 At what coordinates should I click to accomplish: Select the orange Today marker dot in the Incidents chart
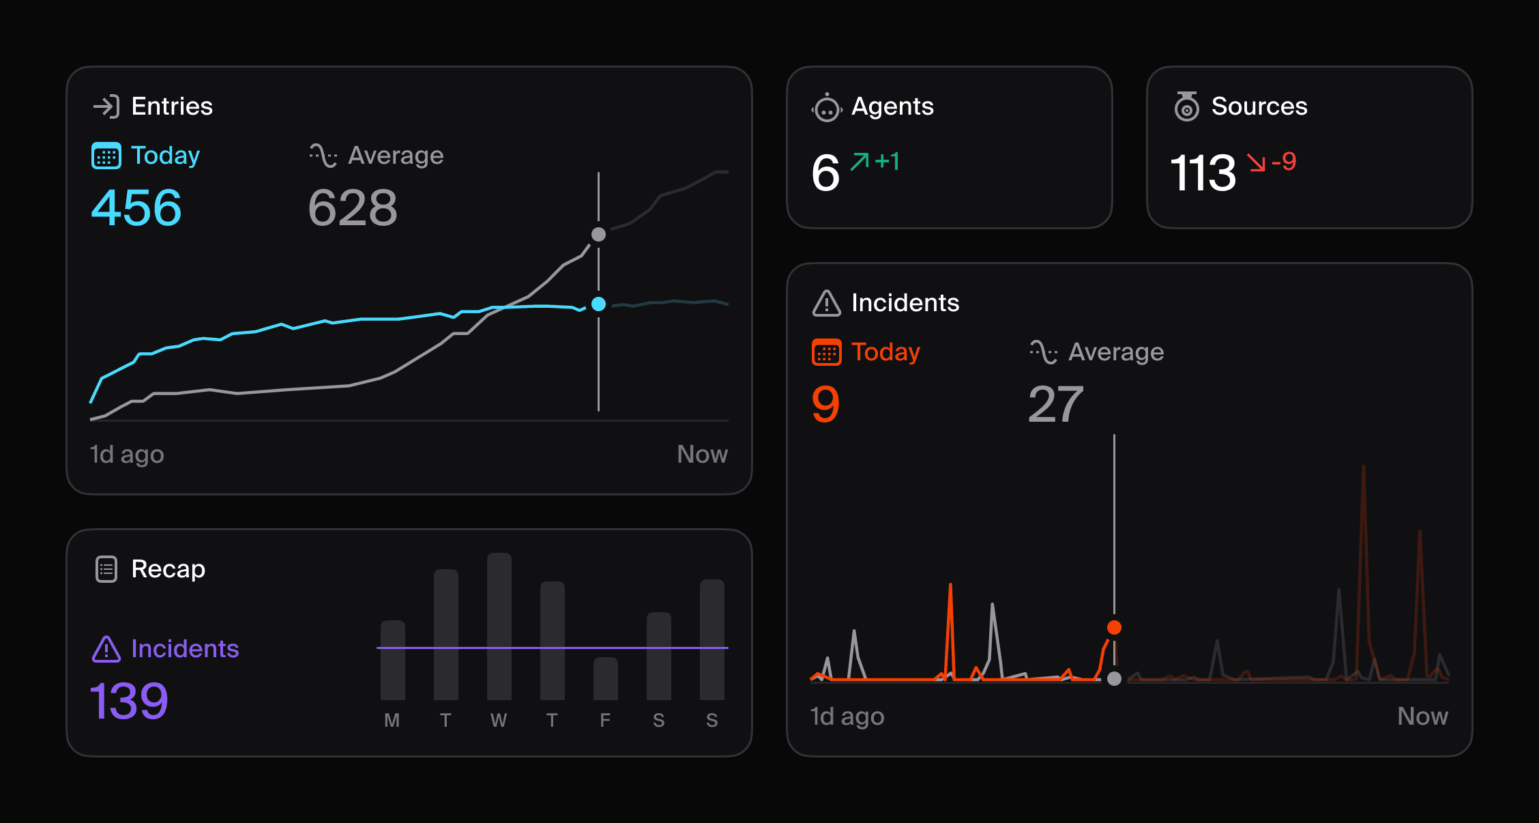pos(1114,627)
